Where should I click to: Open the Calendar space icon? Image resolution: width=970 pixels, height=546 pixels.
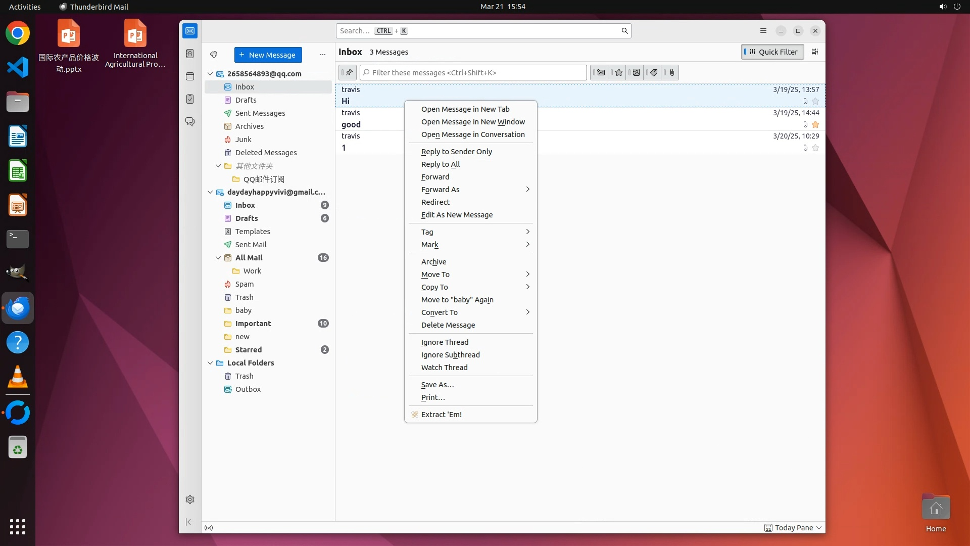[x=190, y=76]
